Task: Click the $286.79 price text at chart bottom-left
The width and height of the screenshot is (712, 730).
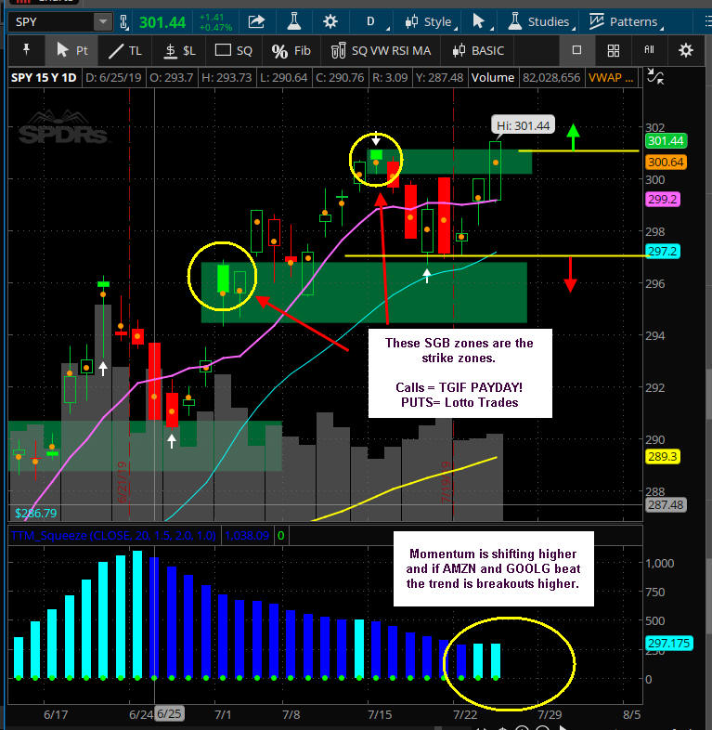Action: coord(36,513)
